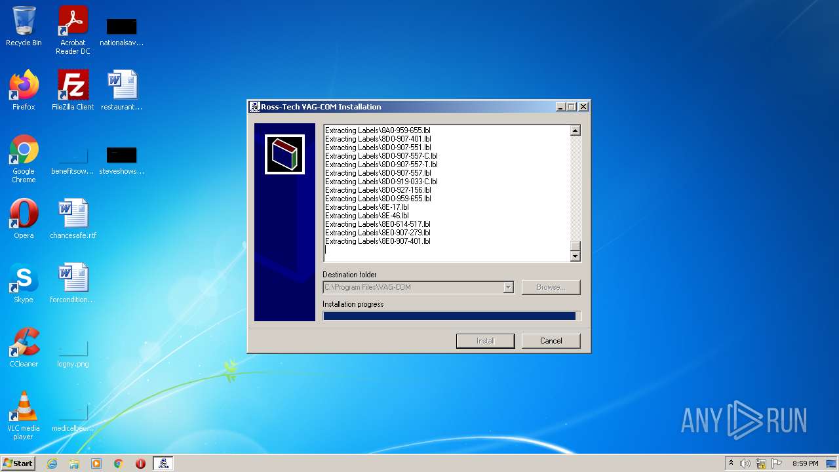The width and height of the screenshot is (839, 472).
Task: Select log line Labels\8E0-907-401.lbl
Action: point(378,241)
